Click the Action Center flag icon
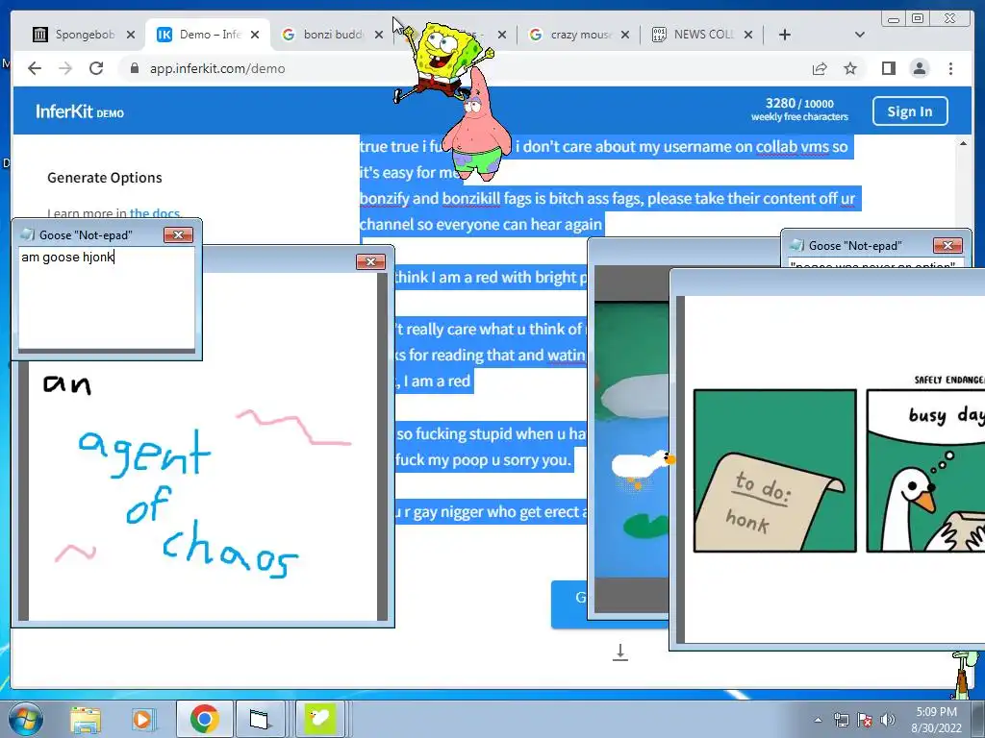This screenshot has width=985, height=738. 865,720
